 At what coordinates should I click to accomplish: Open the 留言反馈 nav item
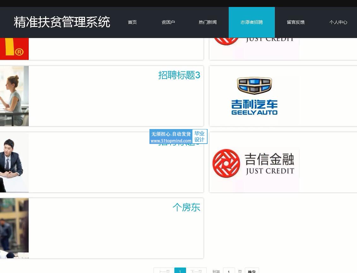296,22
